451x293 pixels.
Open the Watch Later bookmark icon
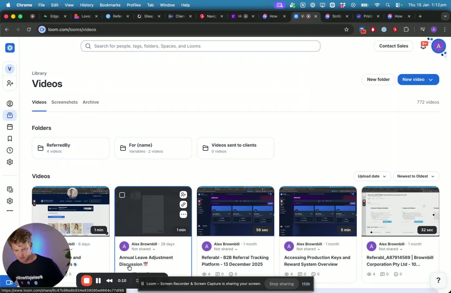pyautogui.click(x=10, y=139)
